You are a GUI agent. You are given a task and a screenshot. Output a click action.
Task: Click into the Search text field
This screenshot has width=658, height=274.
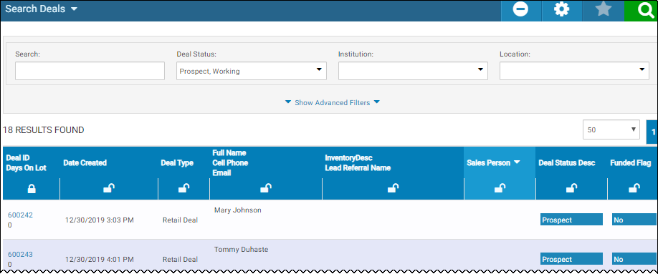pos(90,71)
